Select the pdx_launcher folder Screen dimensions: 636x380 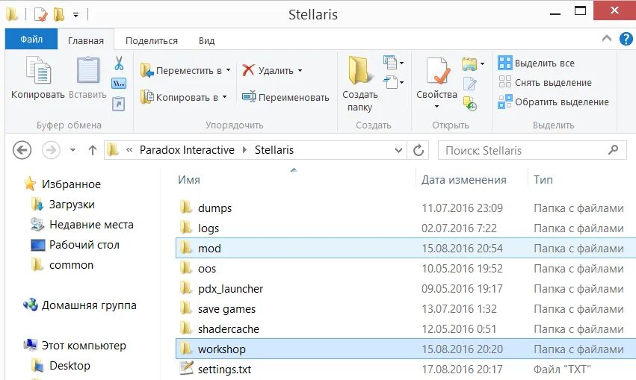(406, 288)
